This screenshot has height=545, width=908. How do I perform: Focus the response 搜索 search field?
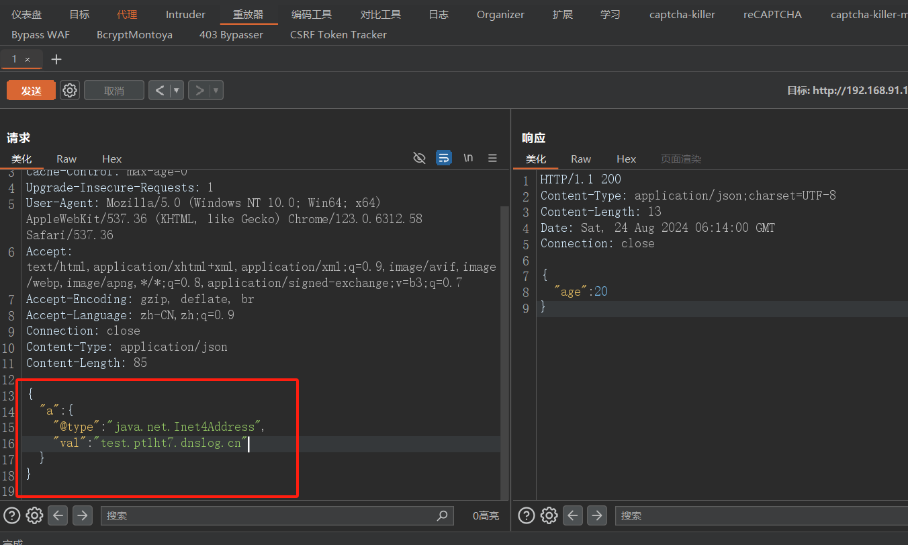762,515
